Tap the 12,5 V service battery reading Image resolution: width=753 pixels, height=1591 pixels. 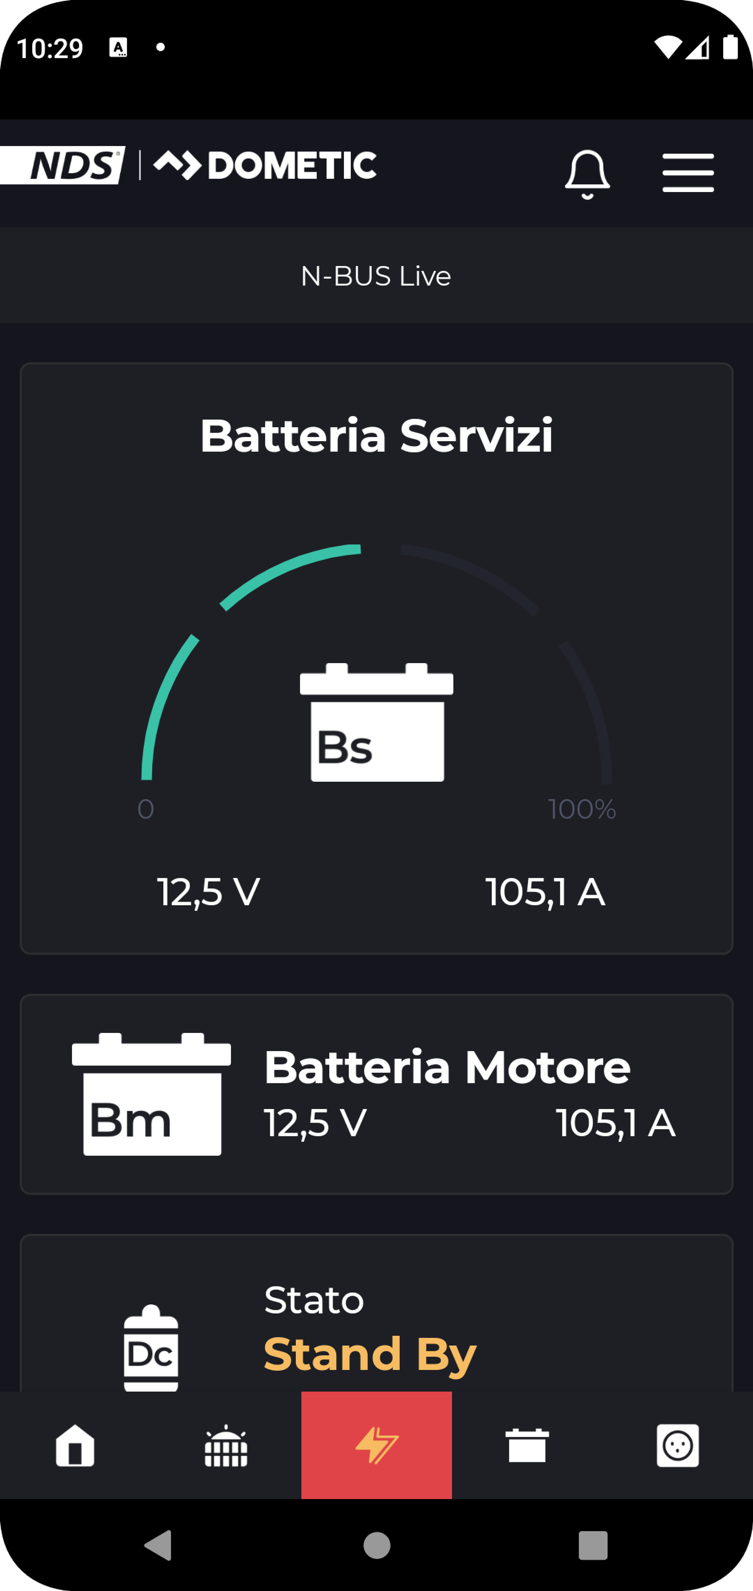coord(209,892)
